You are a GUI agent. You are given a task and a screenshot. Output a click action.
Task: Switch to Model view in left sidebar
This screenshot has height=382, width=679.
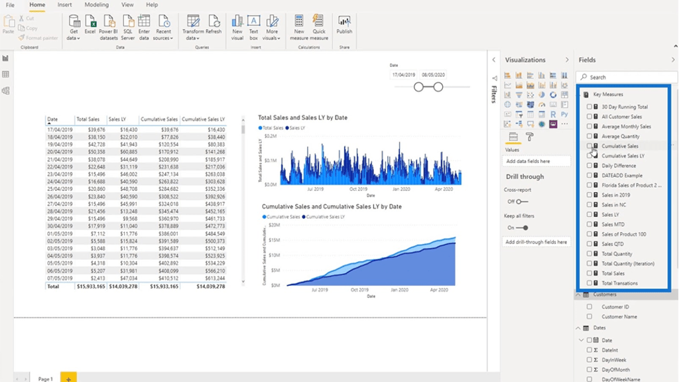click(x=5, y=91)
